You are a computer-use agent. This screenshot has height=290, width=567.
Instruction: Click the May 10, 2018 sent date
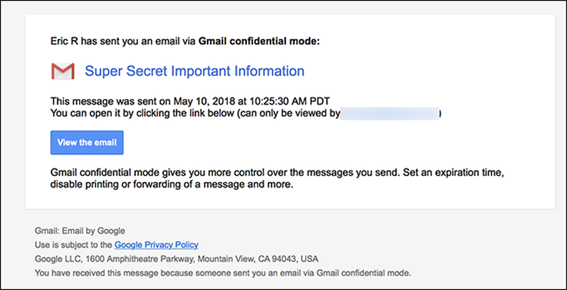(x=205, y=101)
